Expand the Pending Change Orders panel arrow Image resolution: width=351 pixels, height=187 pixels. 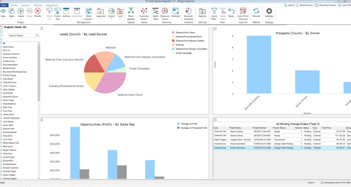[x=215, y=120]
